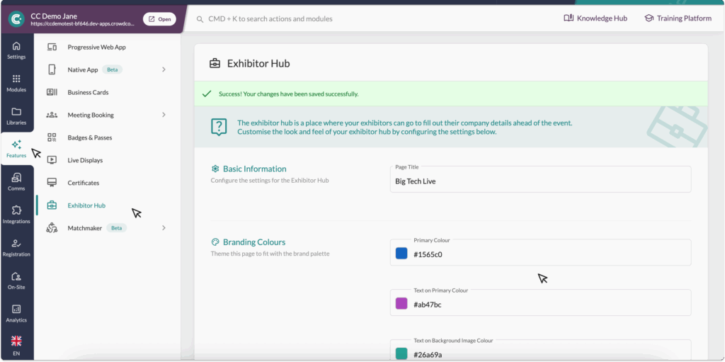Select Certificates menu item

pos(83,183)
